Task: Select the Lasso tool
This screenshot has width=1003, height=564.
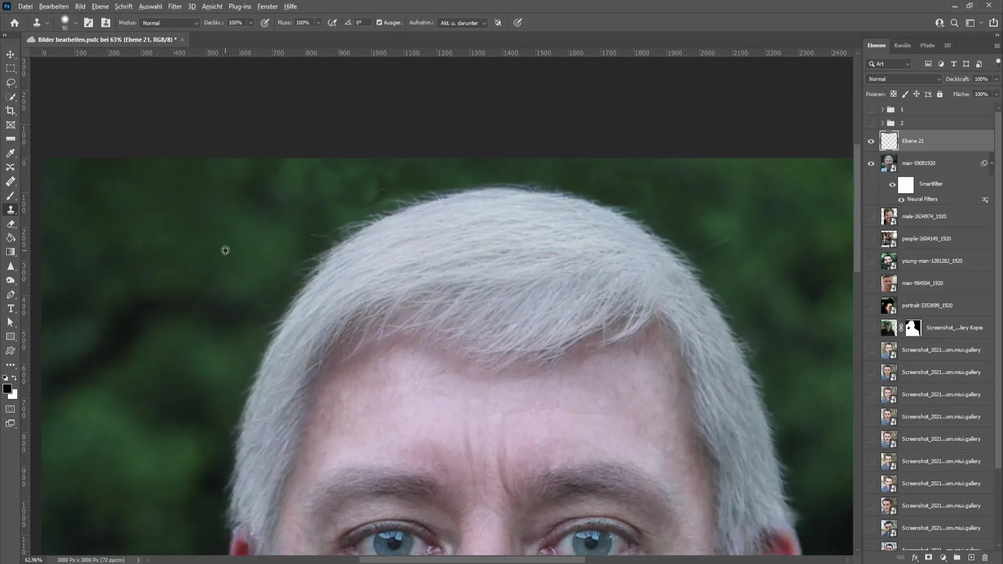Action: point(10,82)
